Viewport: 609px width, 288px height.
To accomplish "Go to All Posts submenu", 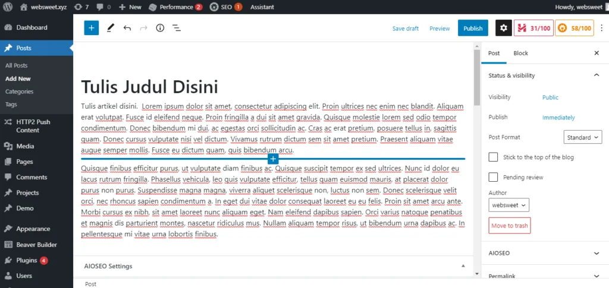I will [16, 65].
